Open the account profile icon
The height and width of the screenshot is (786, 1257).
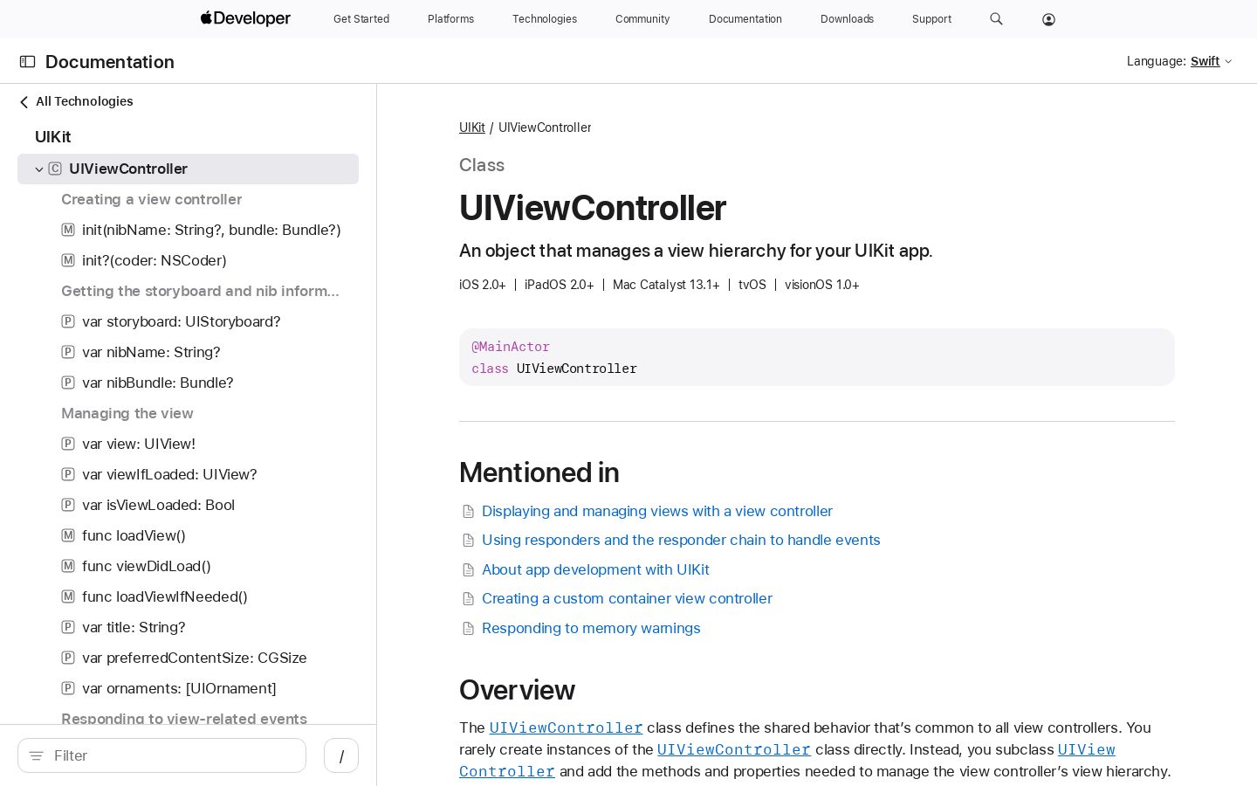[1048, 19]
